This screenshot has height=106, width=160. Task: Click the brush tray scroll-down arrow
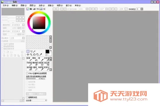tap(51, 69)
